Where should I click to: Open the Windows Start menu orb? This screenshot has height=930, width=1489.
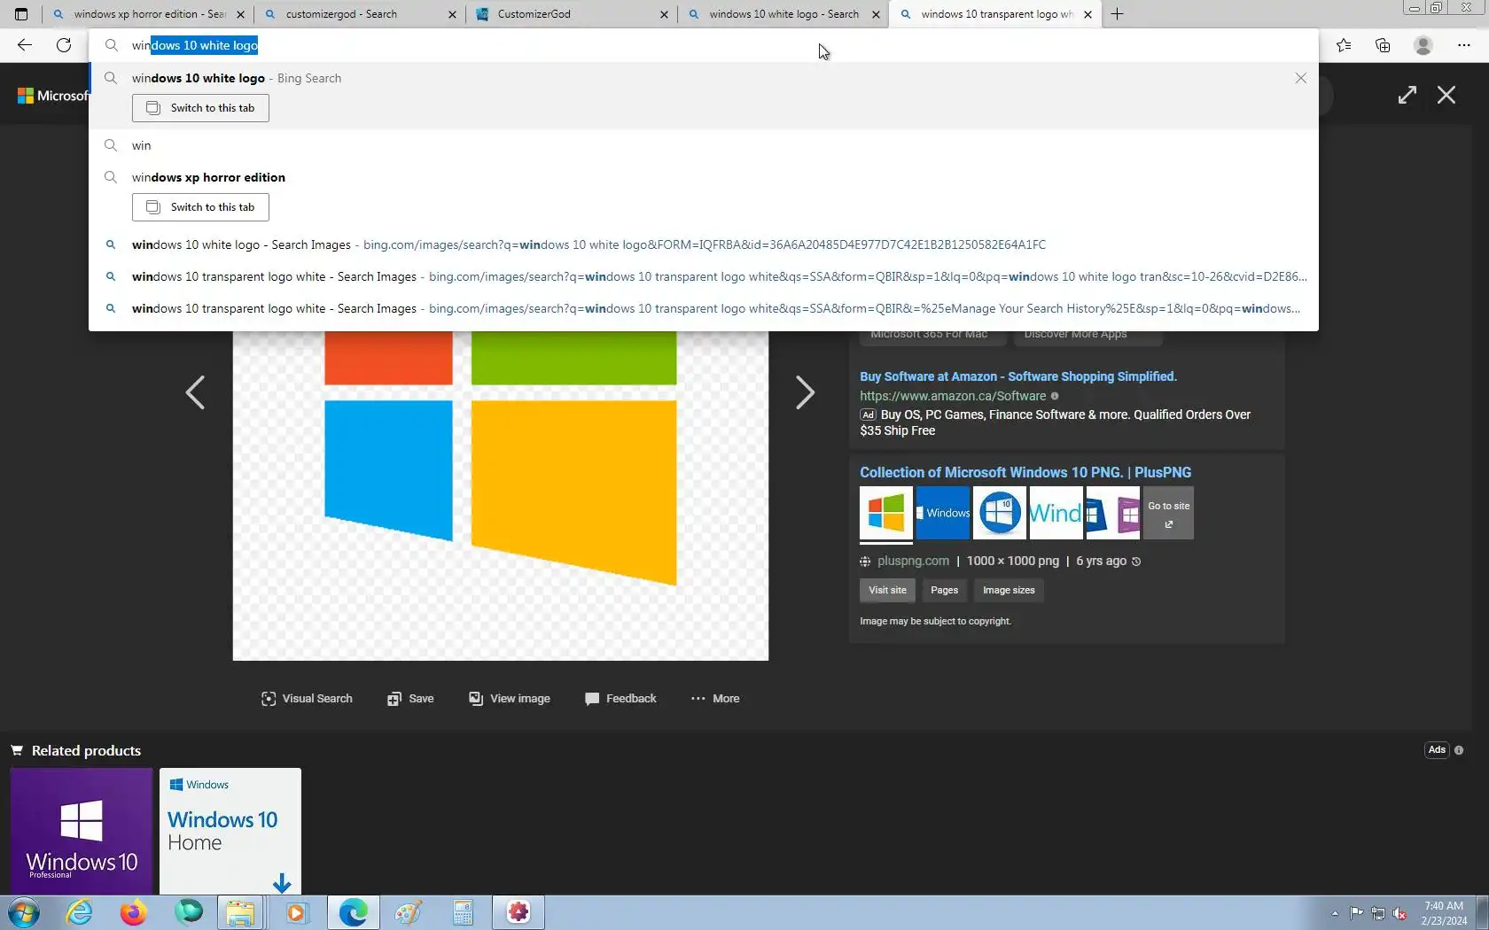pos(23,912)
